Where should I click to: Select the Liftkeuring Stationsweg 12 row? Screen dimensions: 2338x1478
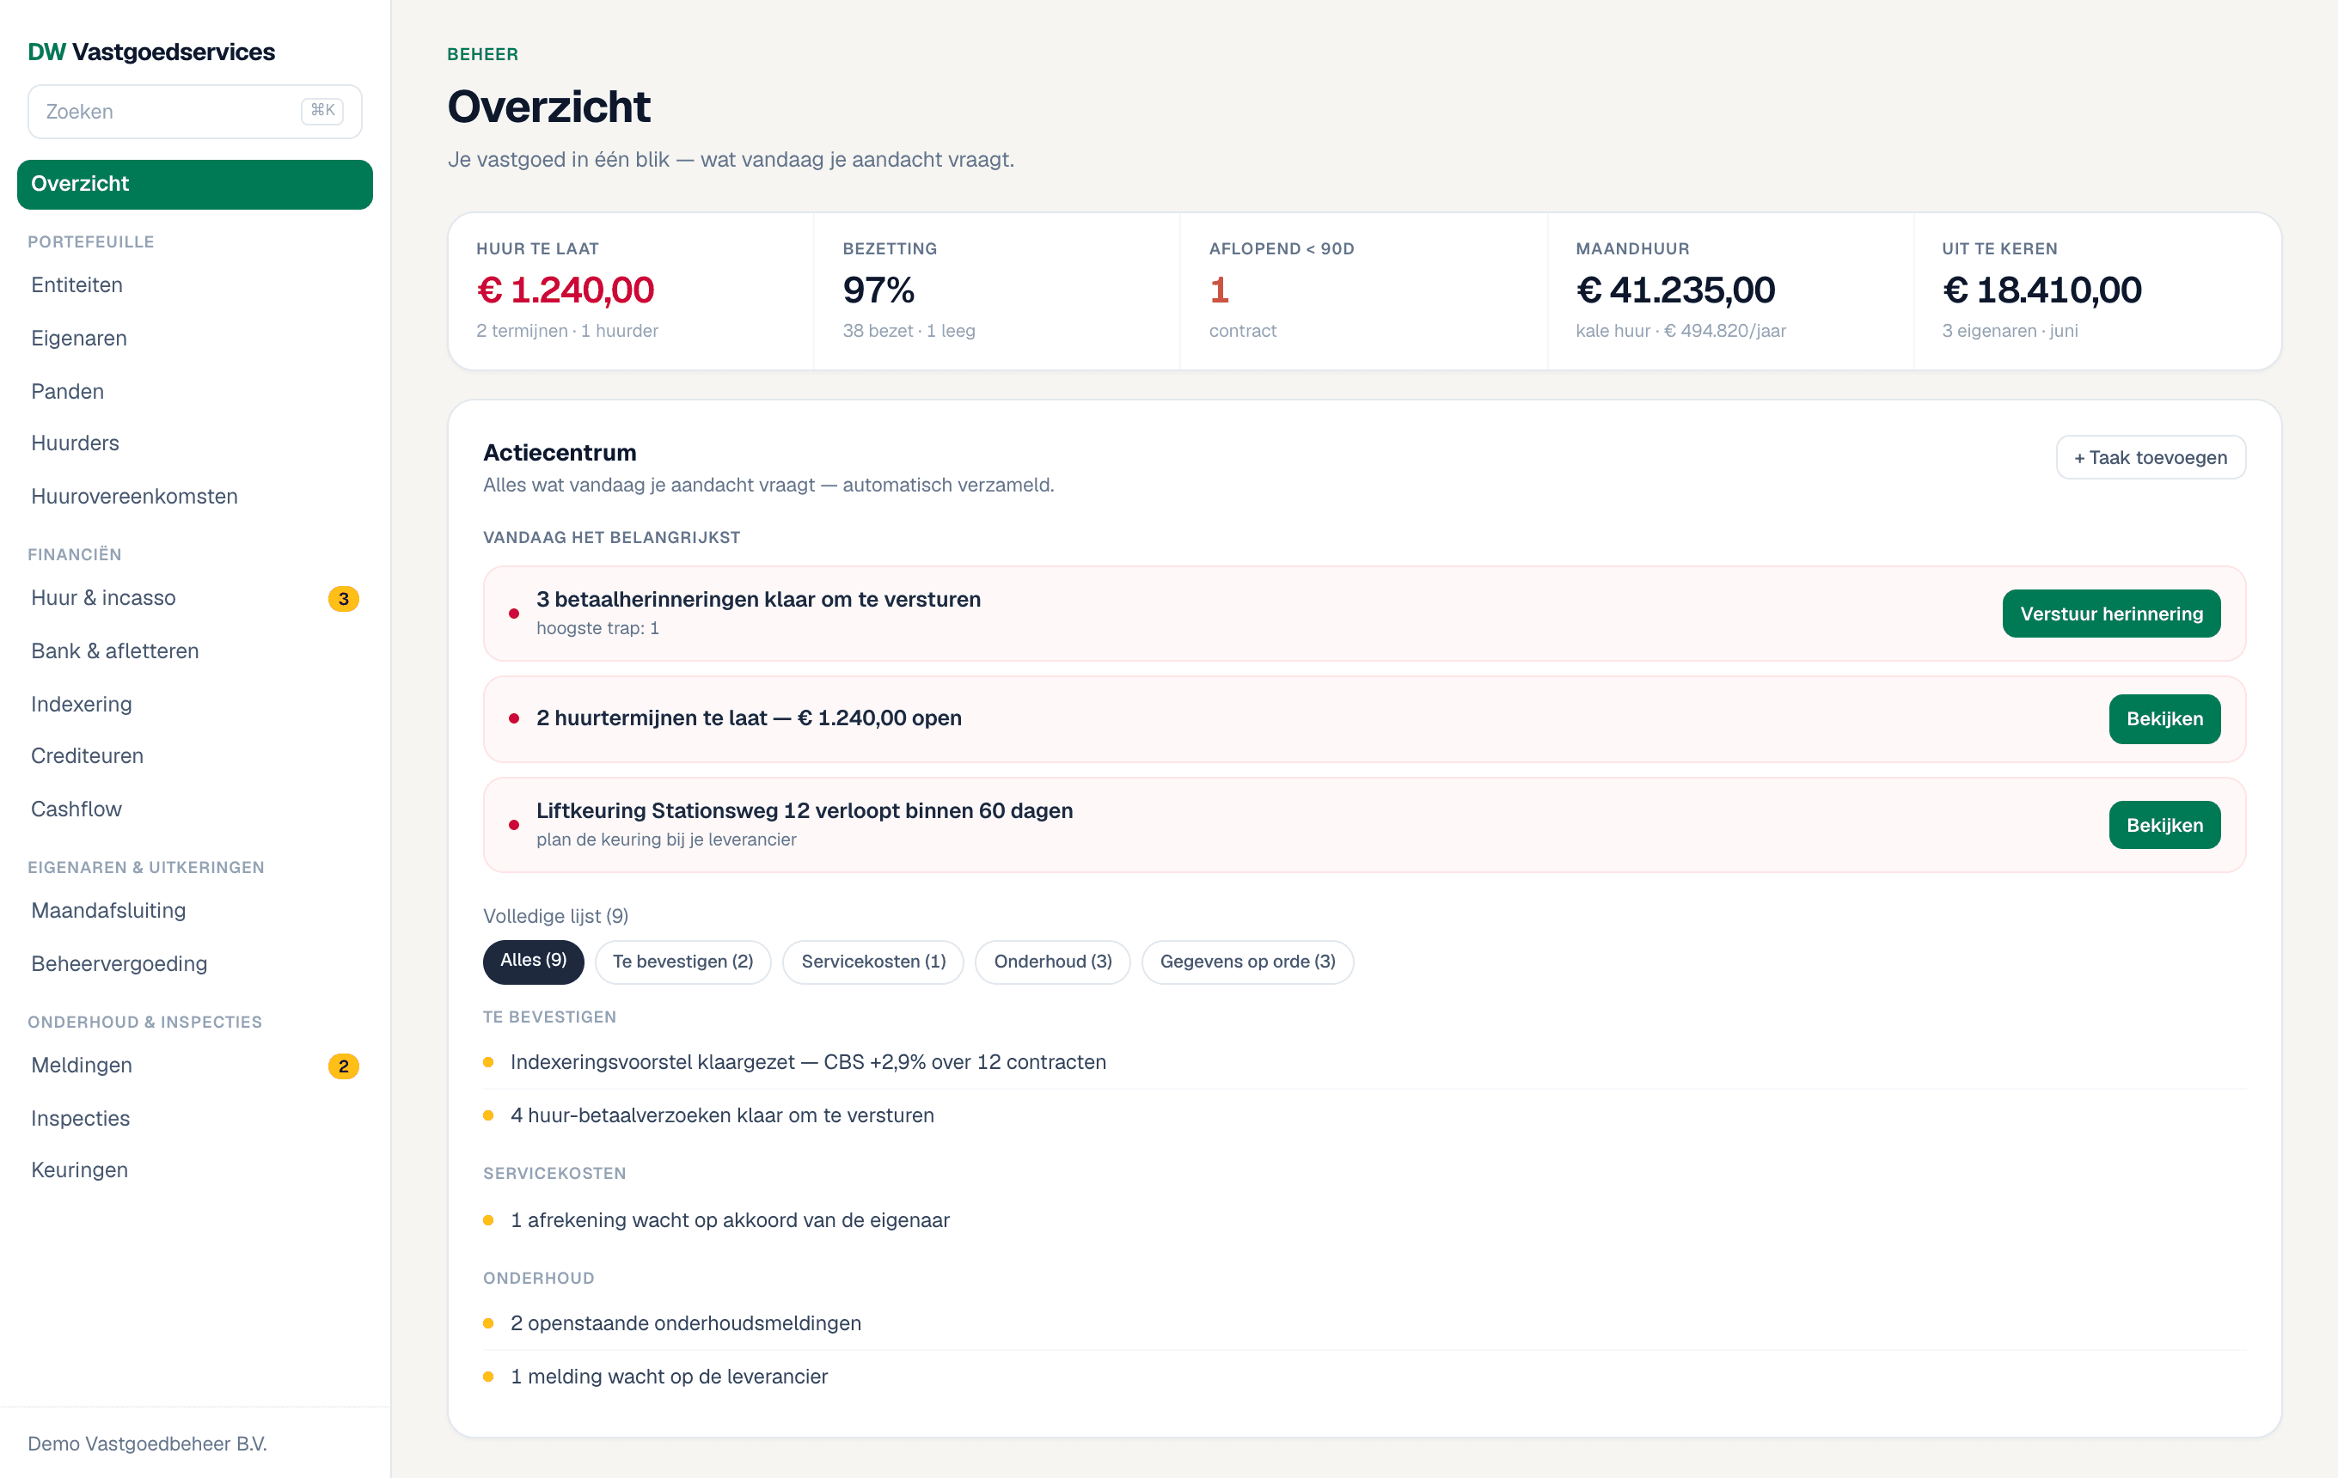[1364, 825]
